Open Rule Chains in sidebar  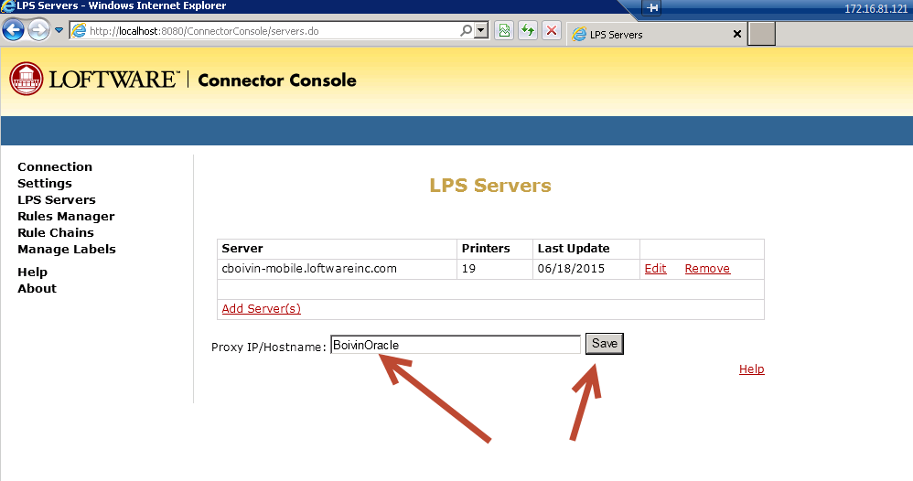click(x=55, y=232)
